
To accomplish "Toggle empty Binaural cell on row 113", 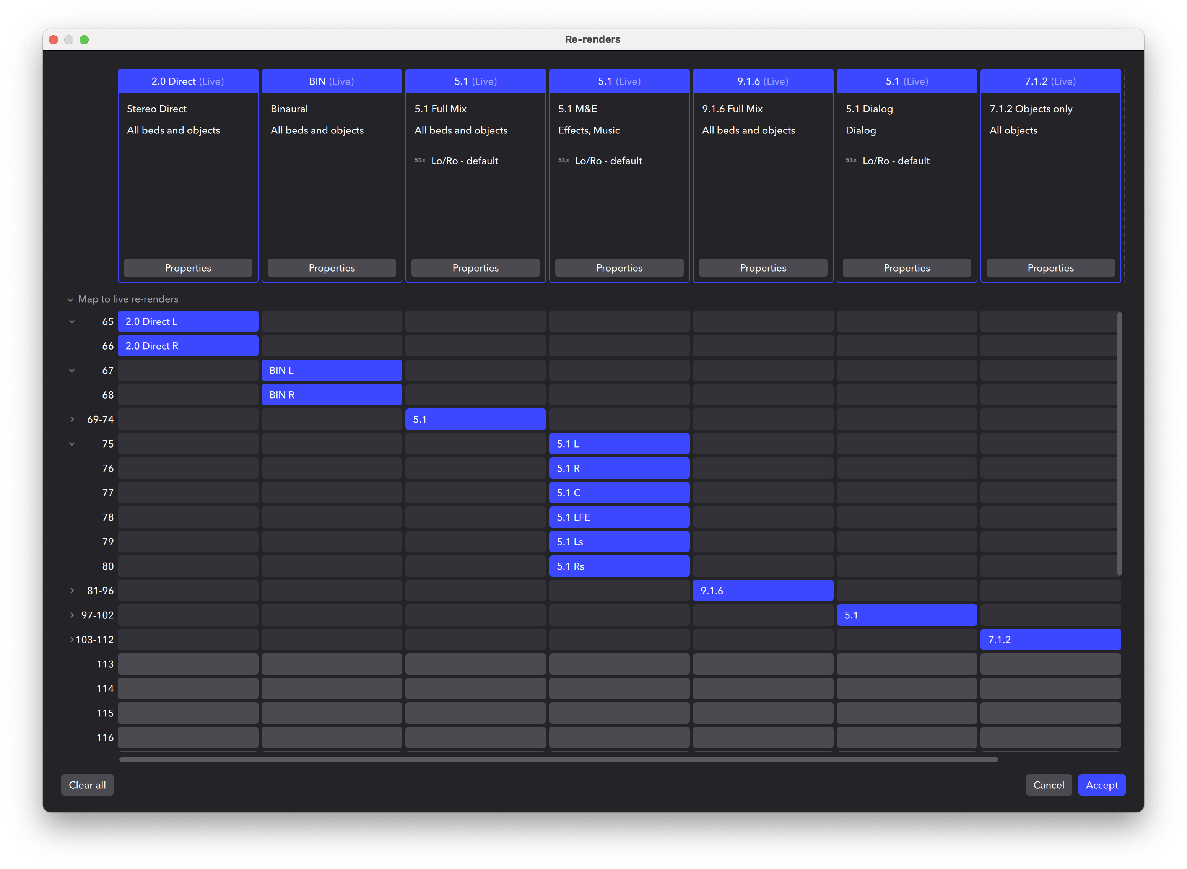I will click(x=331, y=664).
